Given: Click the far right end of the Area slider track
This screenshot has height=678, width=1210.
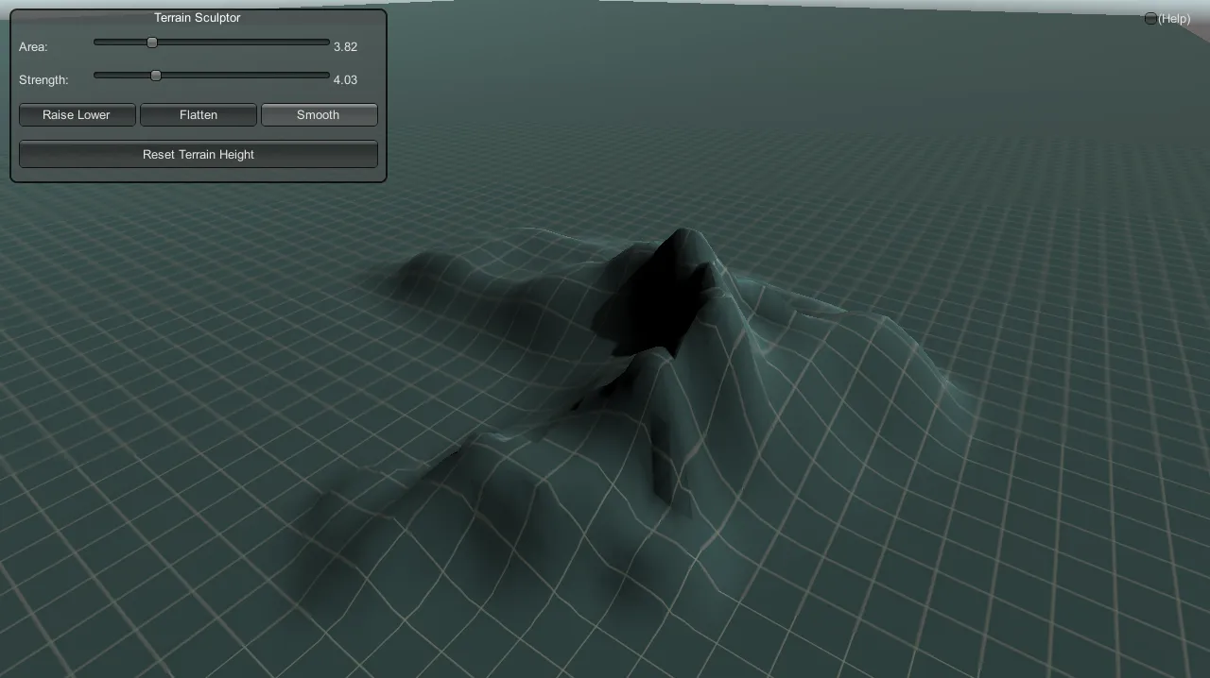Looking at the screenshot, I should point(326,42).
